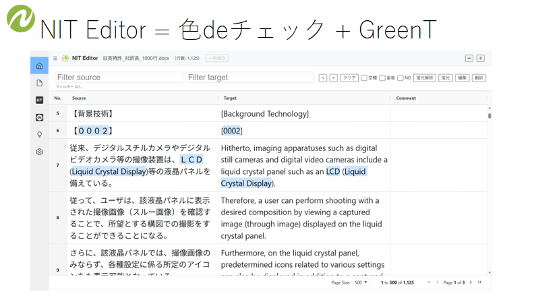Click the 'de' color check sidebar icon

click(x=39, y=117)
